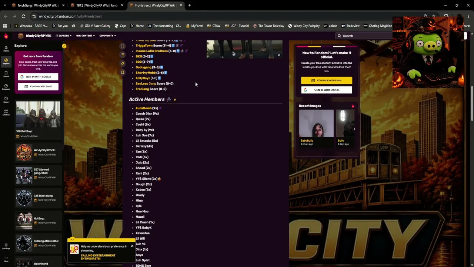The height and width of the screenshot is (267, 474).
Task: Open Settings gear in Fandom sidebar
Action: click(6, 246)
